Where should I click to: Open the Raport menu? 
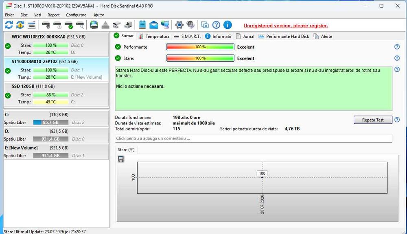pos(53,15)
